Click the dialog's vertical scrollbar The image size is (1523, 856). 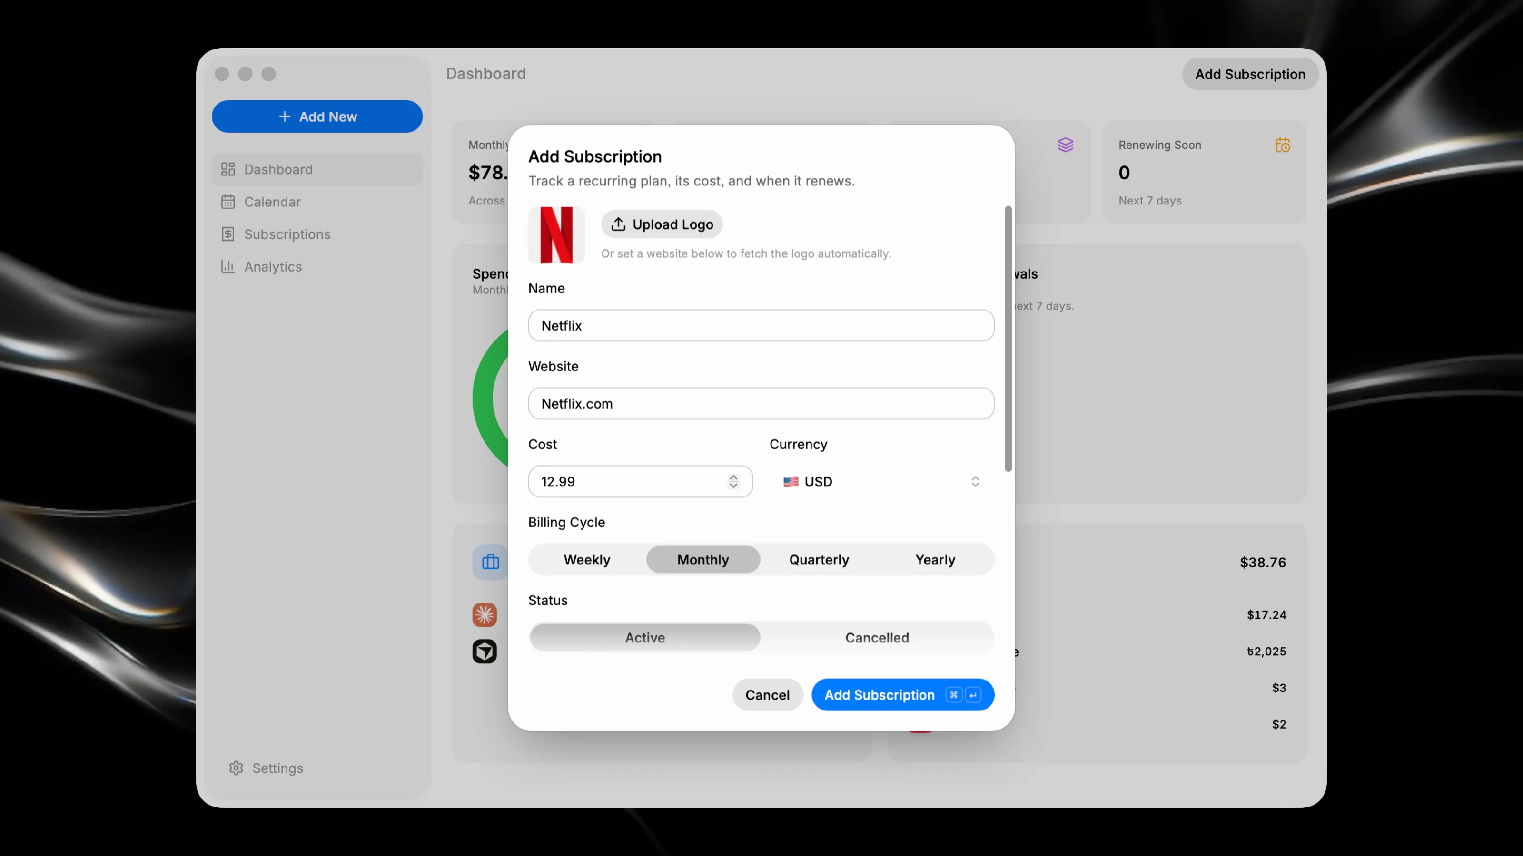(1008, 339)
